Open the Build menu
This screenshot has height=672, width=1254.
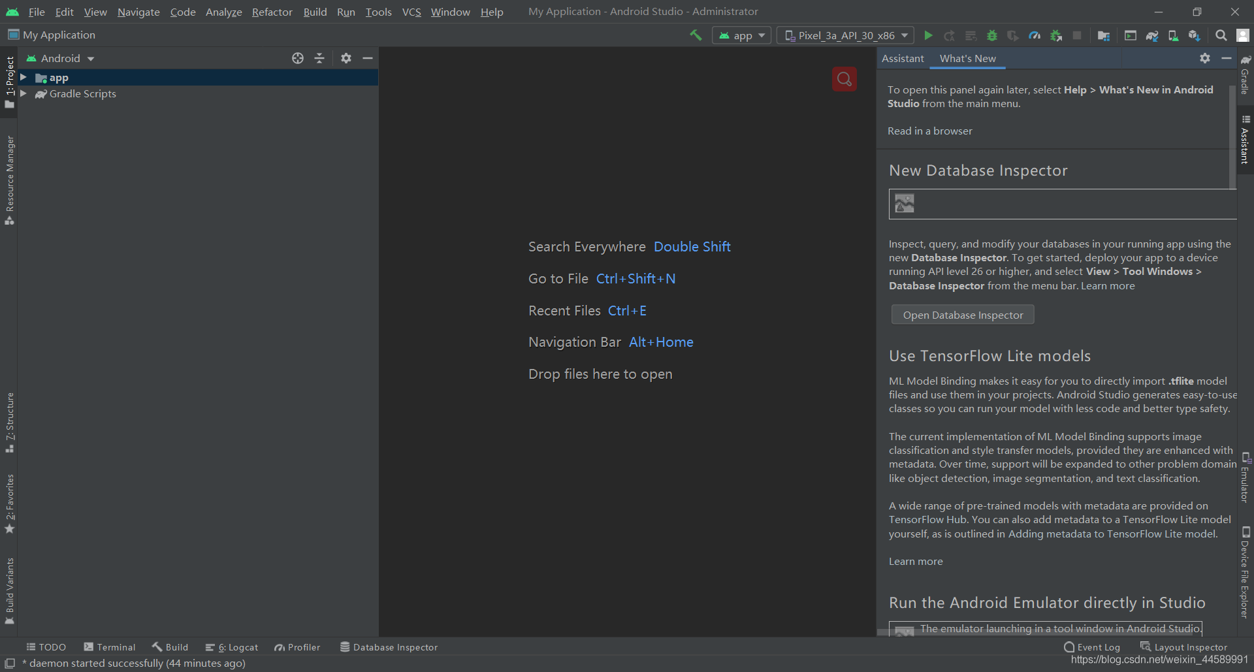pyautogui.click(x=315, y=12)
